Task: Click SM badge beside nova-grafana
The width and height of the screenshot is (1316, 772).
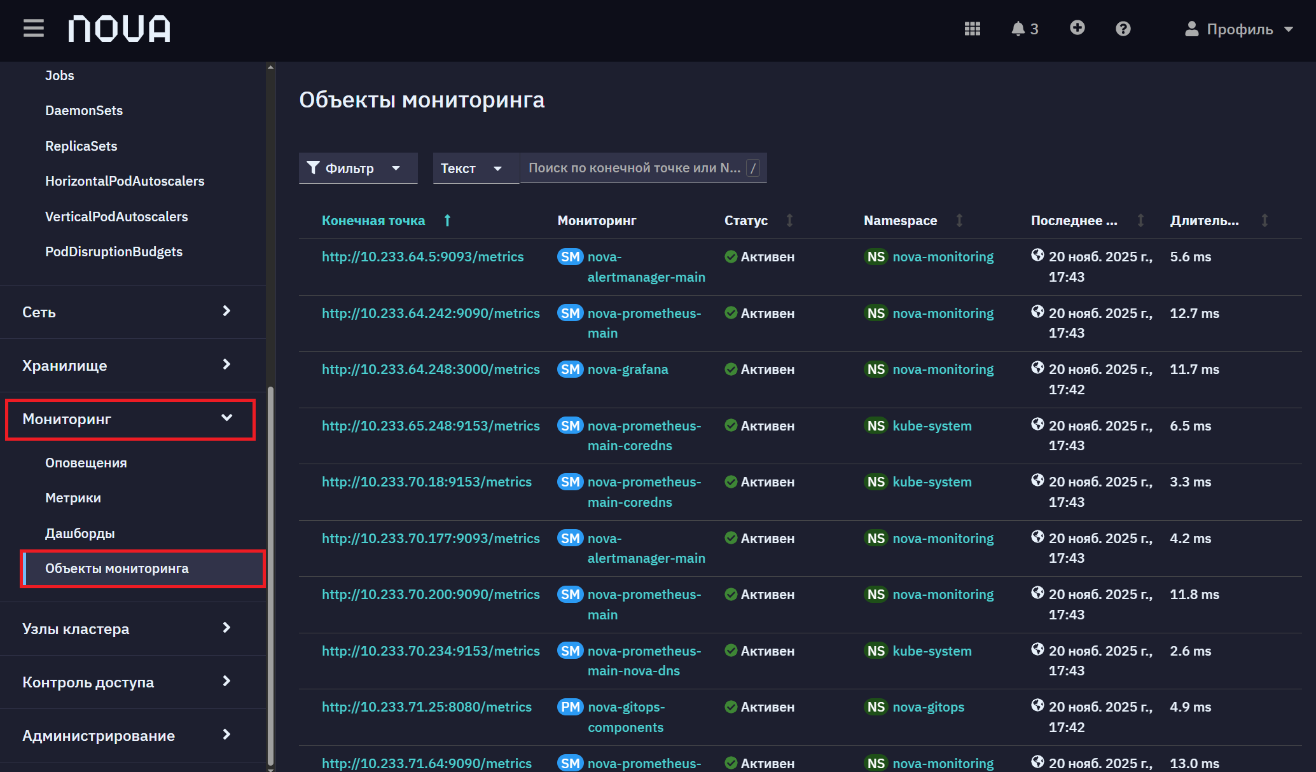Action: click(570, 369)
